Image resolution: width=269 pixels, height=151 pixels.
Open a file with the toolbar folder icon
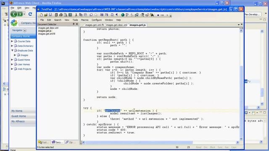[x=46, y=15]
